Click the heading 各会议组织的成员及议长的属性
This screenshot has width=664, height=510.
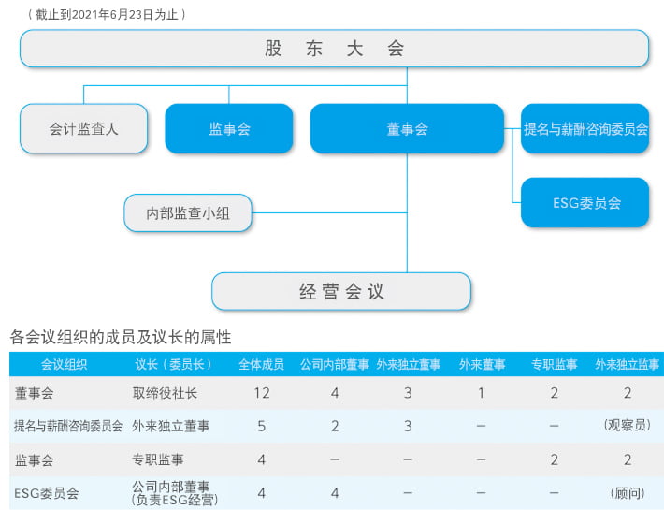click(x=121, y=337)
